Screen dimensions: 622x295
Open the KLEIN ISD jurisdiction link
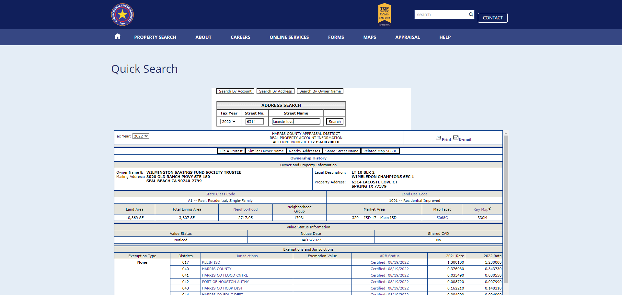211,262
